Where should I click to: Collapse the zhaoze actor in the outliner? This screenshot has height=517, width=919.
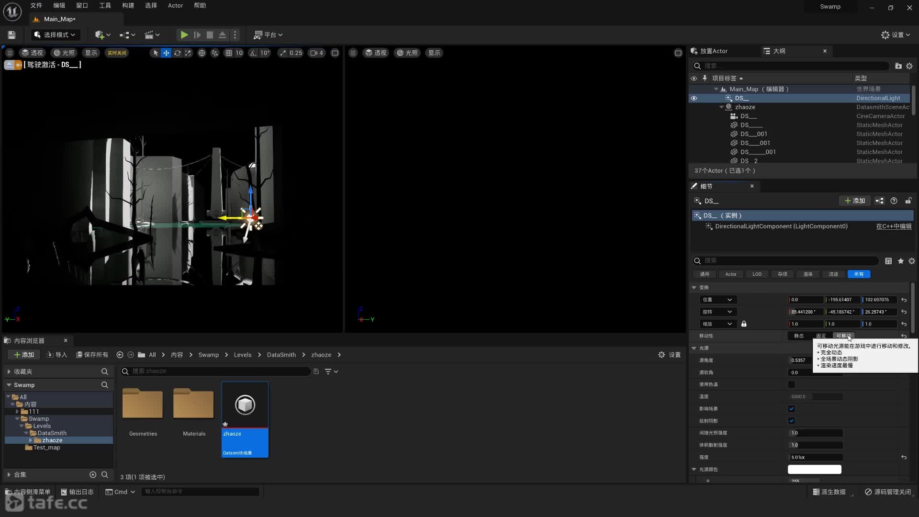[x=721, y=107]
